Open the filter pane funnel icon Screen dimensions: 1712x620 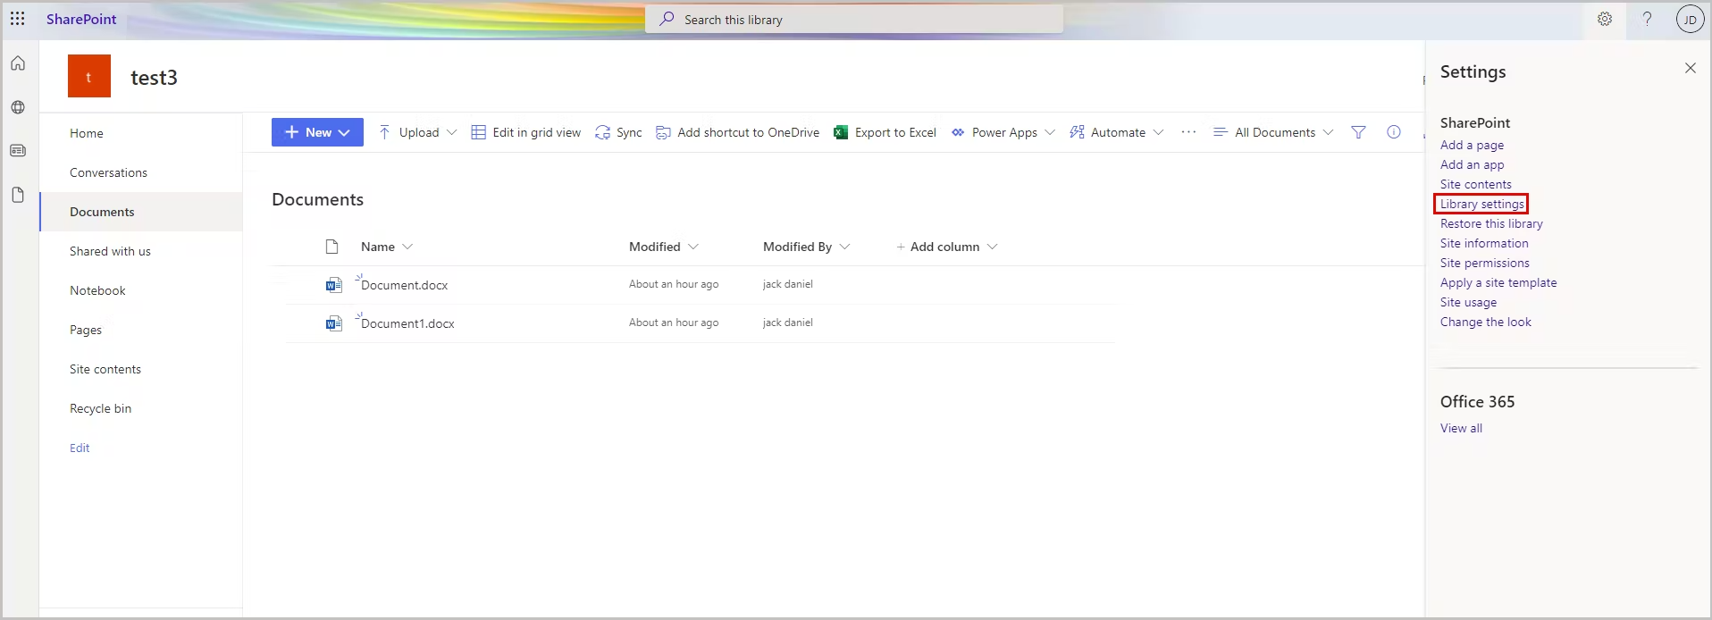point(1358,132)
